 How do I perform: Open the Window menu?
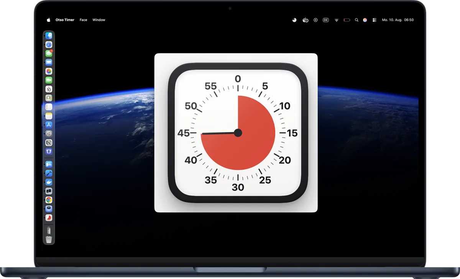[99, 20]
